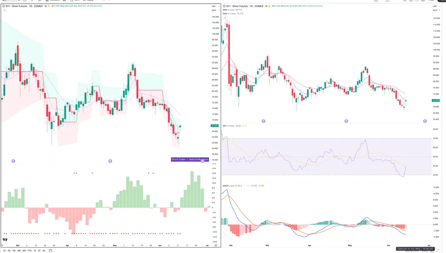
Task: Click the SI1! symbol logo in left chart
Action: [x=3, y=6]
